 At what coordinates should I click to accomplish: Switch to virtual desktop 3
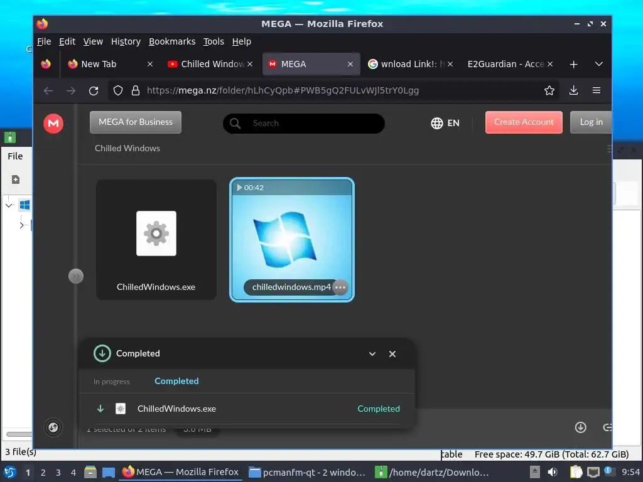click(x=58, y=473)
